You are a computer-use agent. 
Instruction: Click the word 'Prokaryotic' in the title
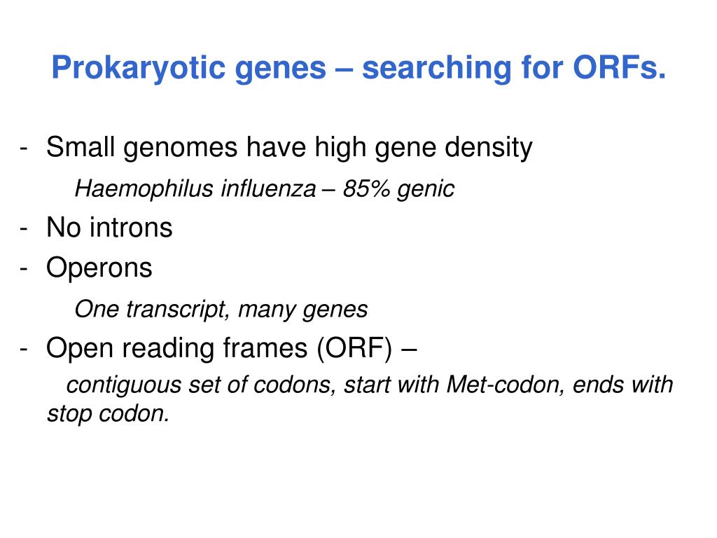pos(138,69)
